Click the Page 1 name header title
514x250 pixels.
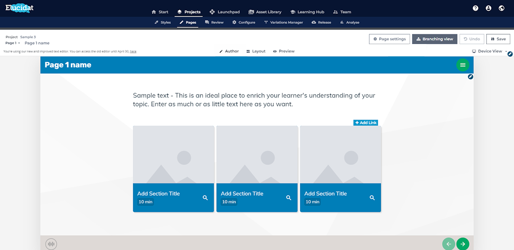click(68, 65)
